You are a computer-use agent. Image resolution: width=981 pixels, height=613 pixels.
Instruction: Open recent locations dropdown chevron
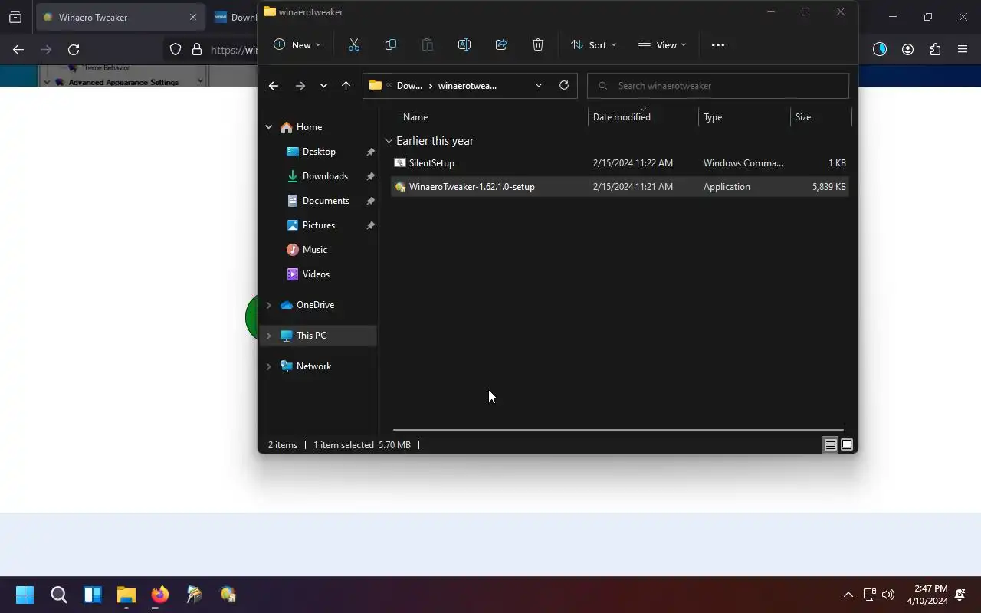coord(323,86)
